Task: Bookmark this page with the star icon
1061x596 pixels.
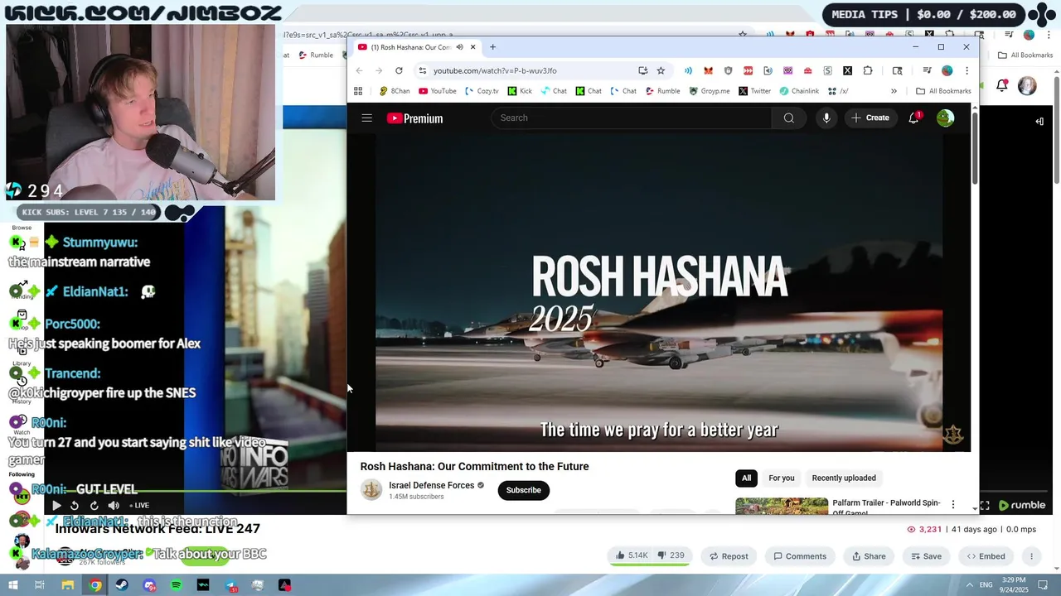Action: coord(661,70)
